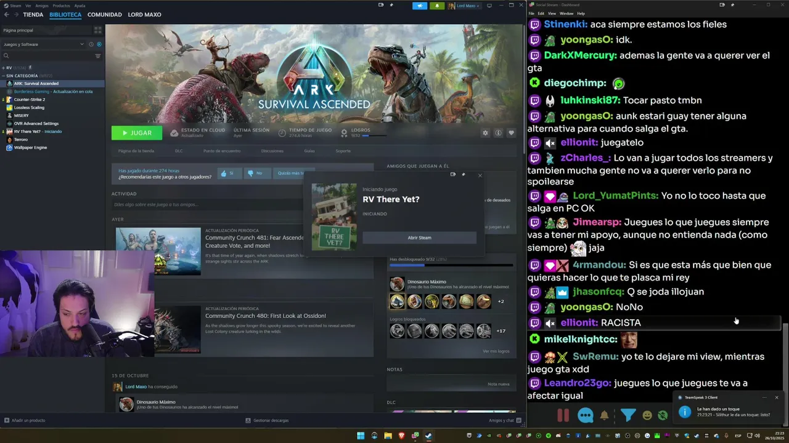Click the cloud status icon
Screen dimensions: 789x443
174,132
